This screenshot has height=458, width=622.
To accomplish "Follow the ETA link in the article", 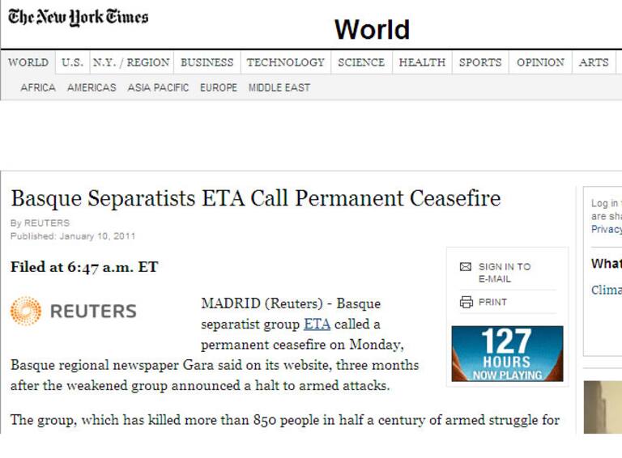I will [317, 324].
